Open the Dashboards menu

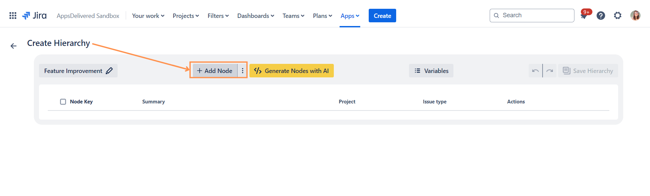click(256, 16)
